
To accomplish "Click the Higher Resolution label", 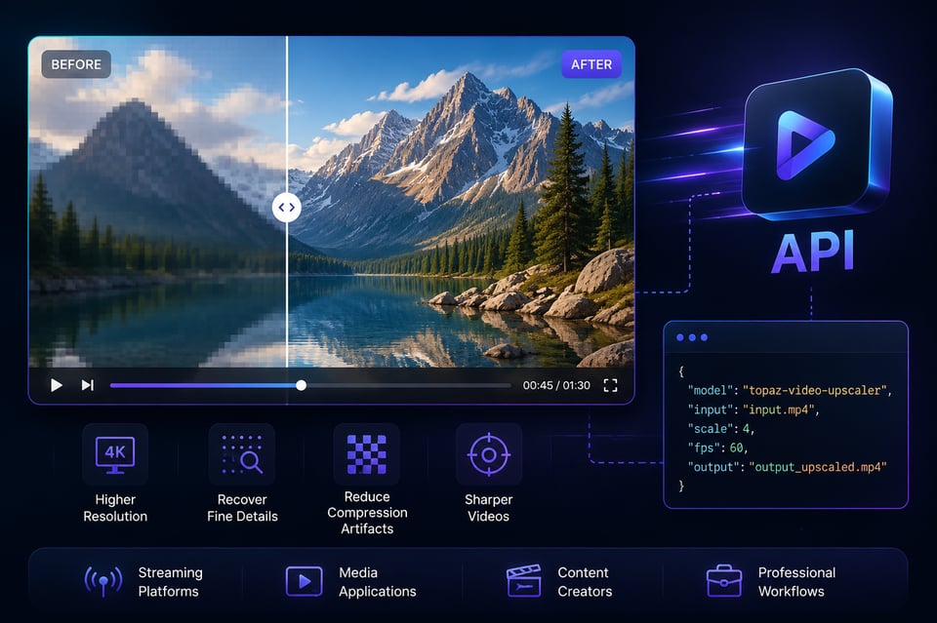I will (115, 508).
